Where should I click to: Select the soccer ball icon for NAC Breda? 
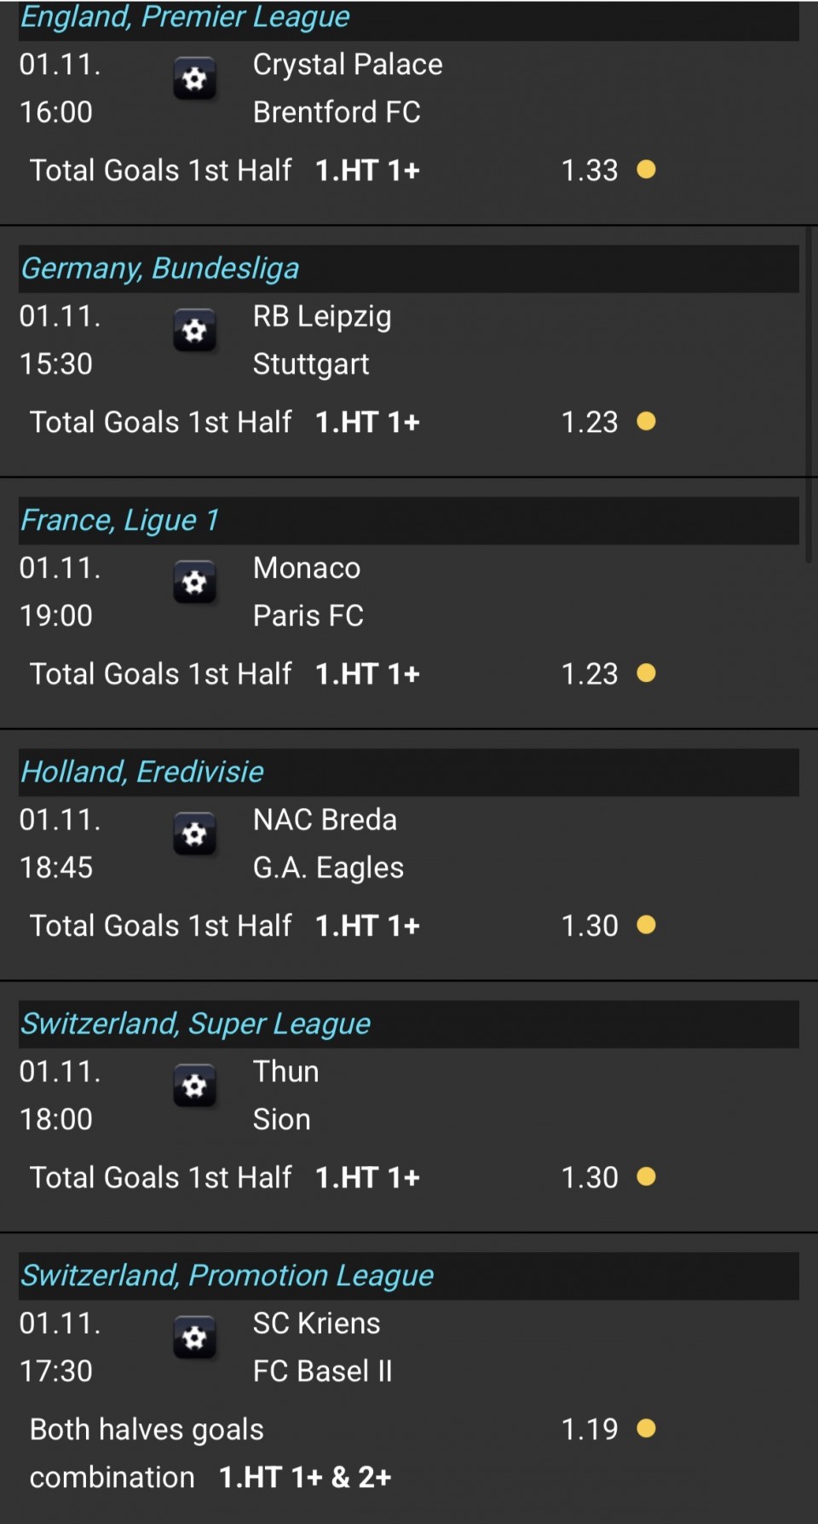coord(194,834)
